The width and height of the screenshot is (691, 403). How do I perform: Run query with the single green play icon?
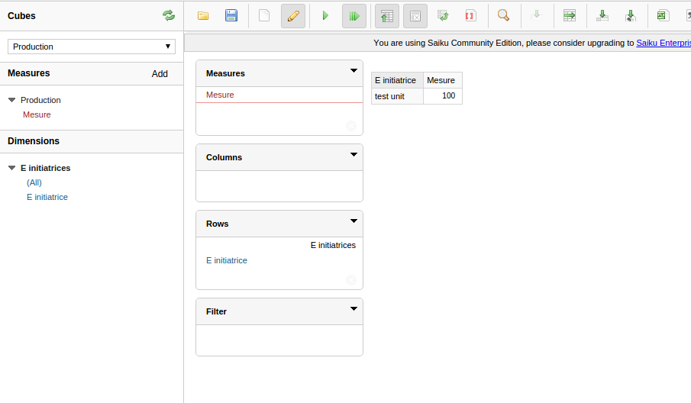point(325,16)
